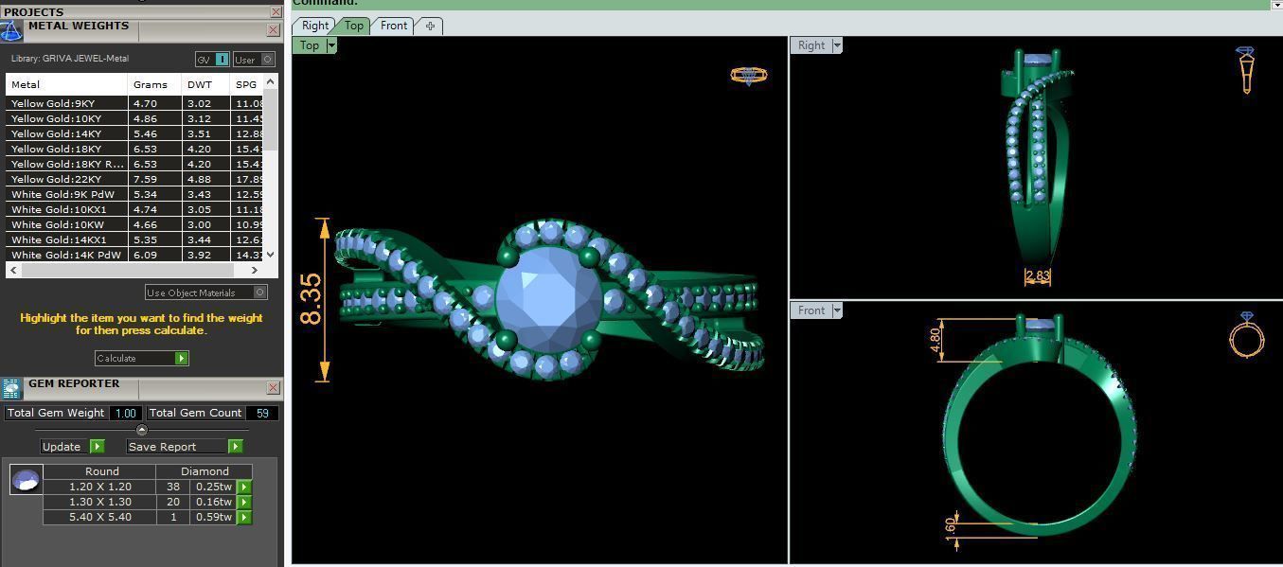Click the Metal column header

[67, 84]
